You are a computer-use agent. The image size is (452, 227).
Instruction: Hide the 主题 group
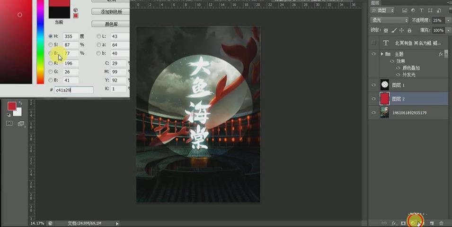(374, 54)
